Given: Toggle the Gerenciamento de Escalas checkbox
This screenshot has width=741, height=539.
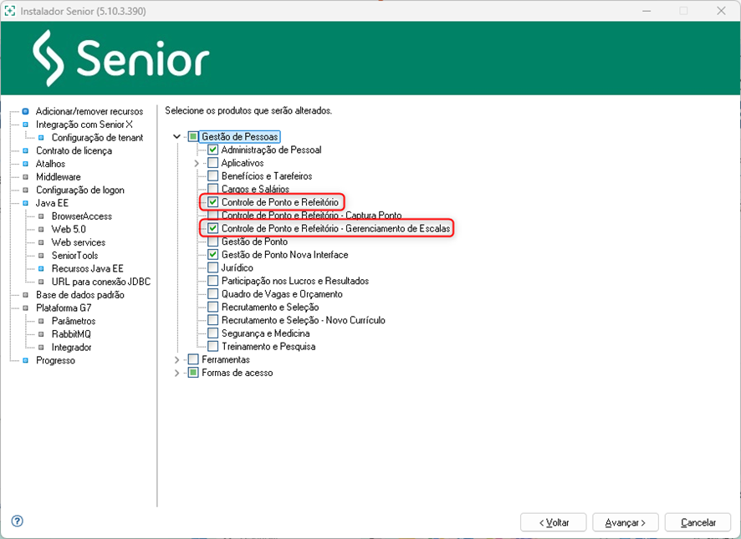Looking at the screenshot, I should click(x=213, y=228).
